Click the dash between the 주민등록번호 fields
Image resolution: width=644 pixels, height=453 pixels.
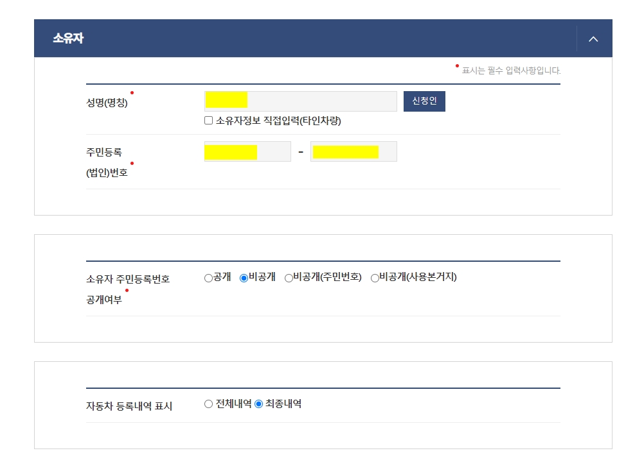[300, 152]
